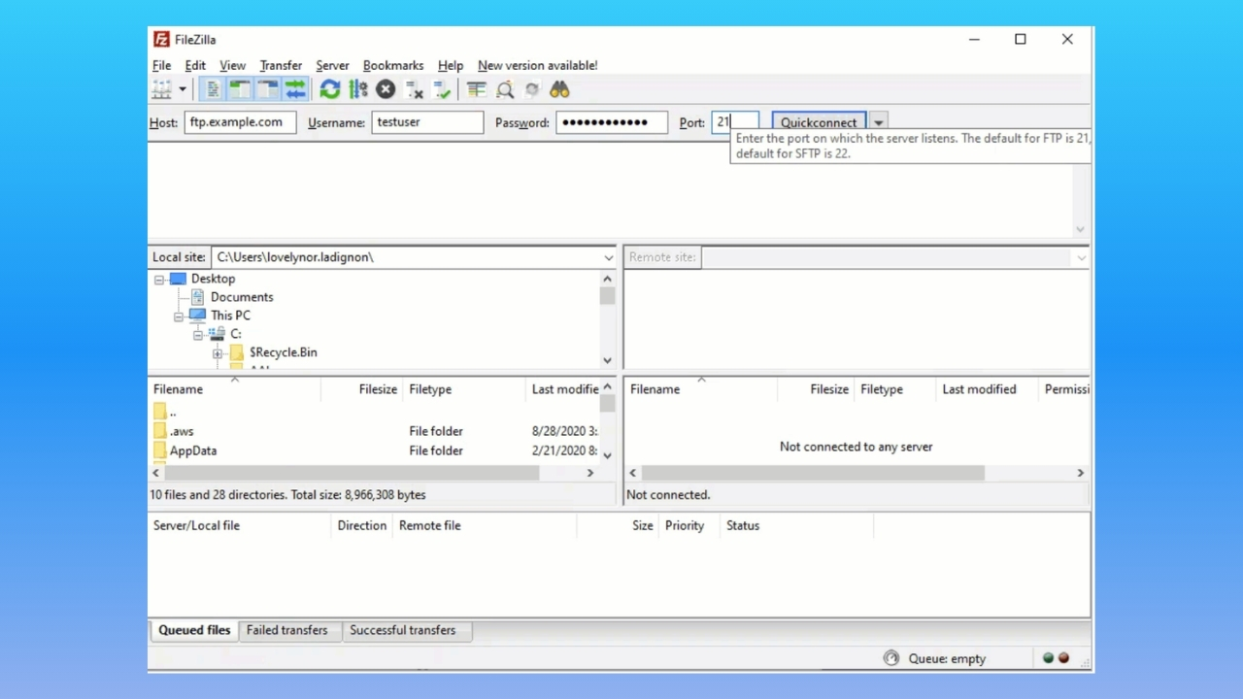Click the Quickconnect button
The image size is (1243, 699).
coord(819,122)
